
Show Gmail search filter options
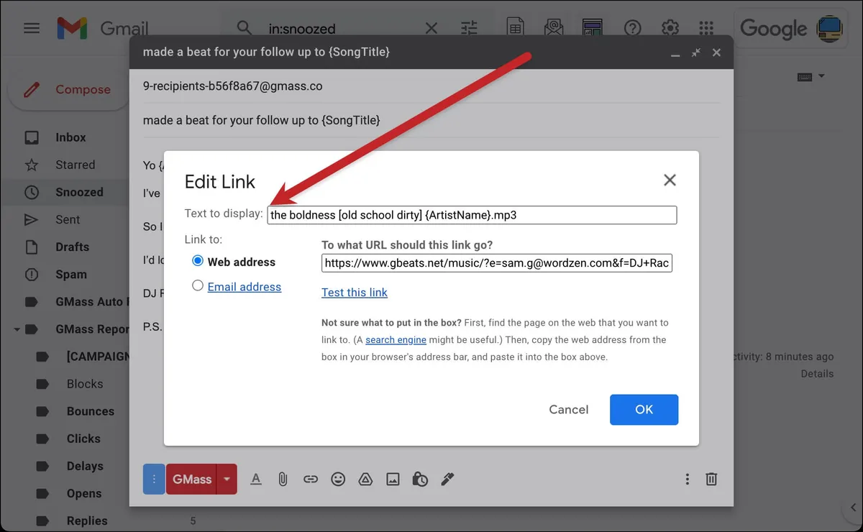470,29
